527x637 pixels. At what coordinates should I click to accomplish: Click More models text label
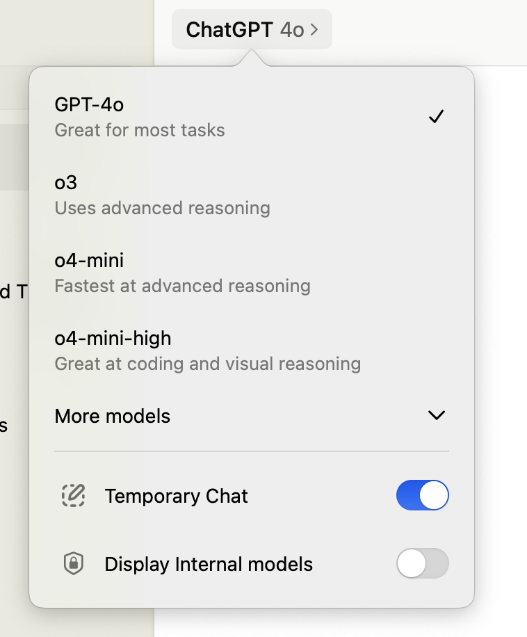113,416
